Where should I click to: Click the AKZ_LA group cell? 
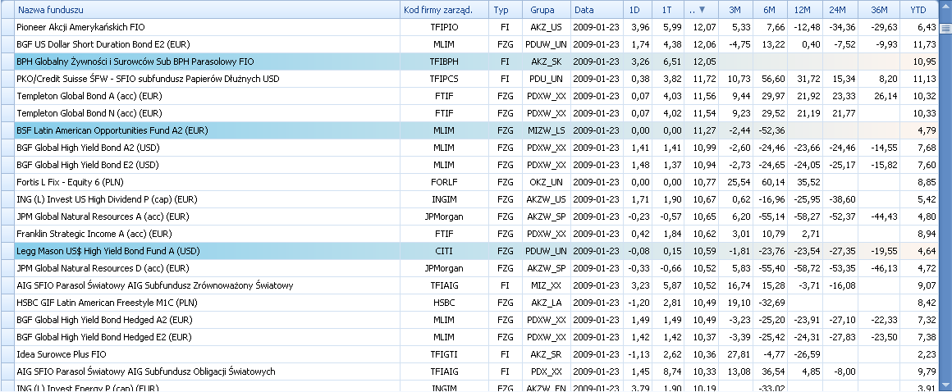(546, 302)
